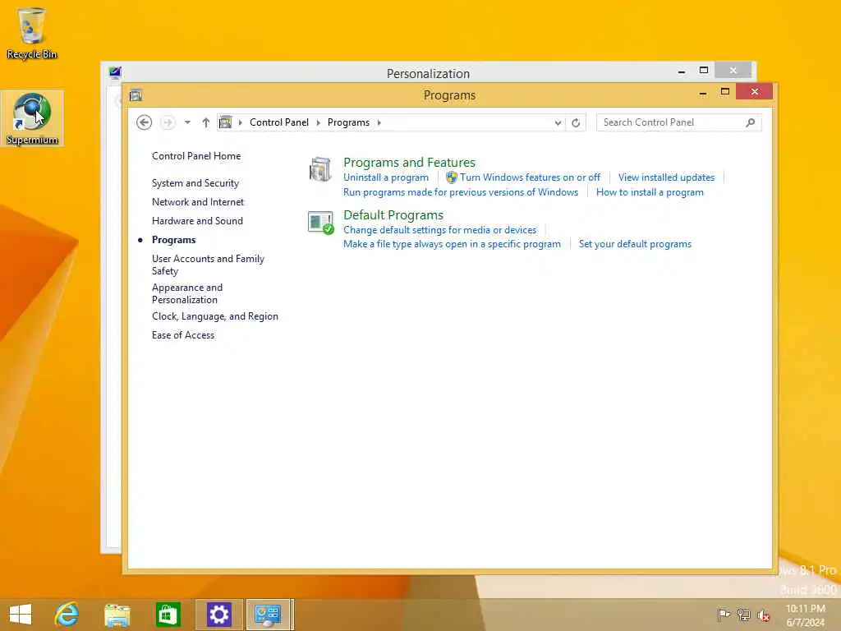841x631 pixels.
Task: Open System and Security category
Action: point(195,183)
